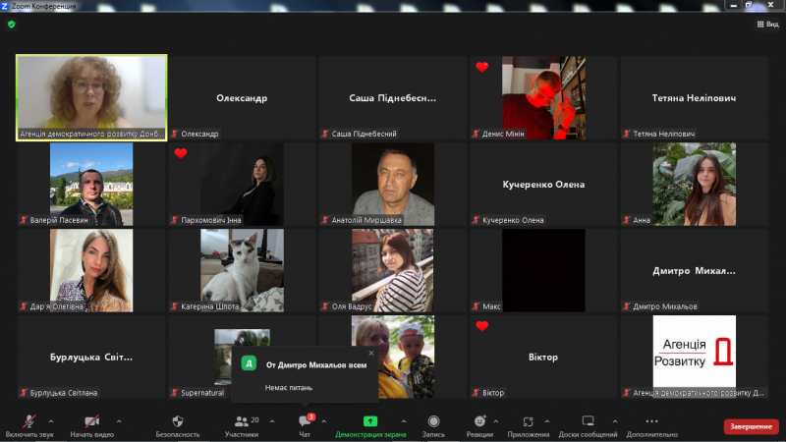Open the Чат chat panel

(305, 423)
